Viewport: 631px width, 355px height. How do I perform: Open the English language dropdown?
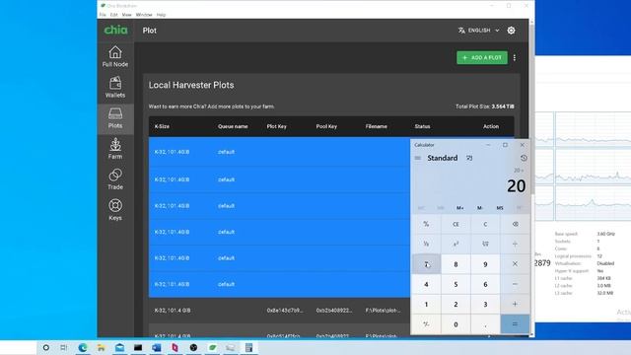[479, 31]
